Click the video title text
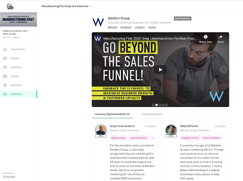The width and height of the screenshot is (243, 181). [150, 38]
